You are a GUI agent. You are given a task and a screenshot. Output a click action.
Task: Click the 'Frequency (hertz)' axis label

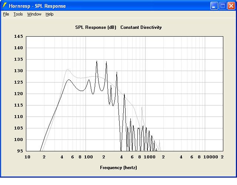118,168
